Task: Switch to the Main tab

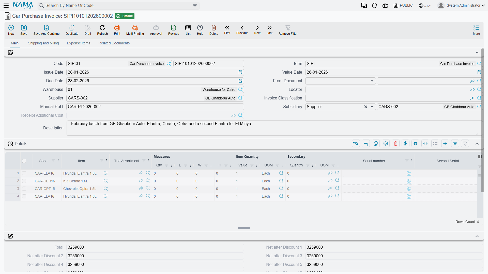Action: click(15, 43)
